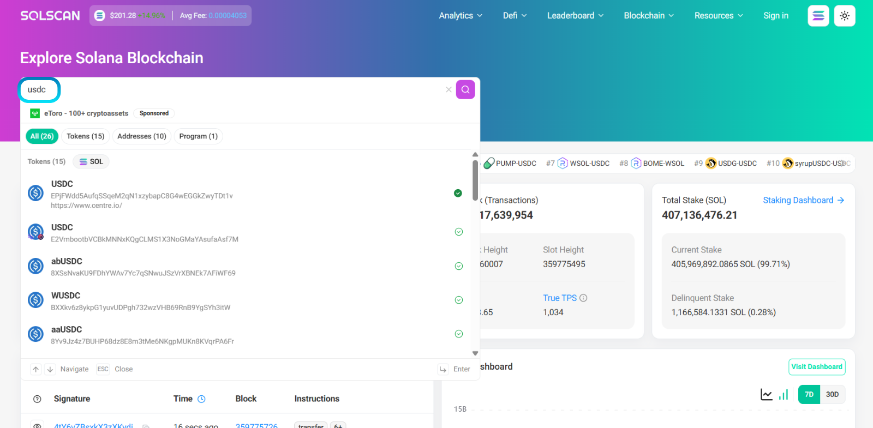Click the search results scrollbar thumb
Image resolution: width=873 pixels, height=428 pixels.
click(x=475, y=180)
